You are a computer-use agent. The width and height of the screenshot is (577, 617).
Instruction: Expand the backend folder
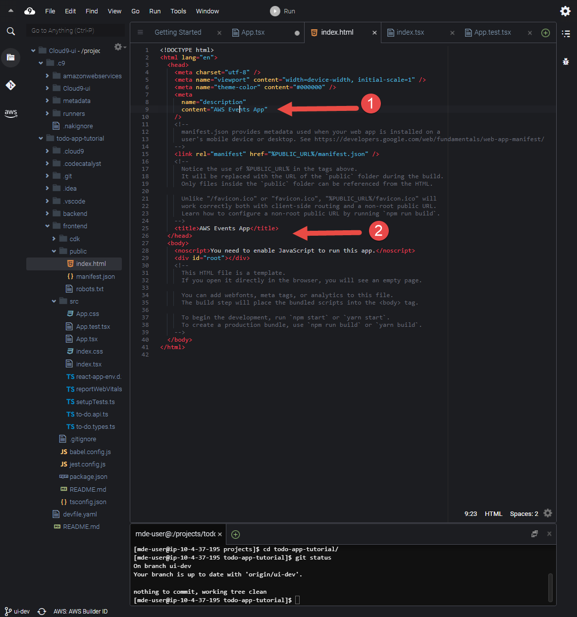click(x=47, y=213)
